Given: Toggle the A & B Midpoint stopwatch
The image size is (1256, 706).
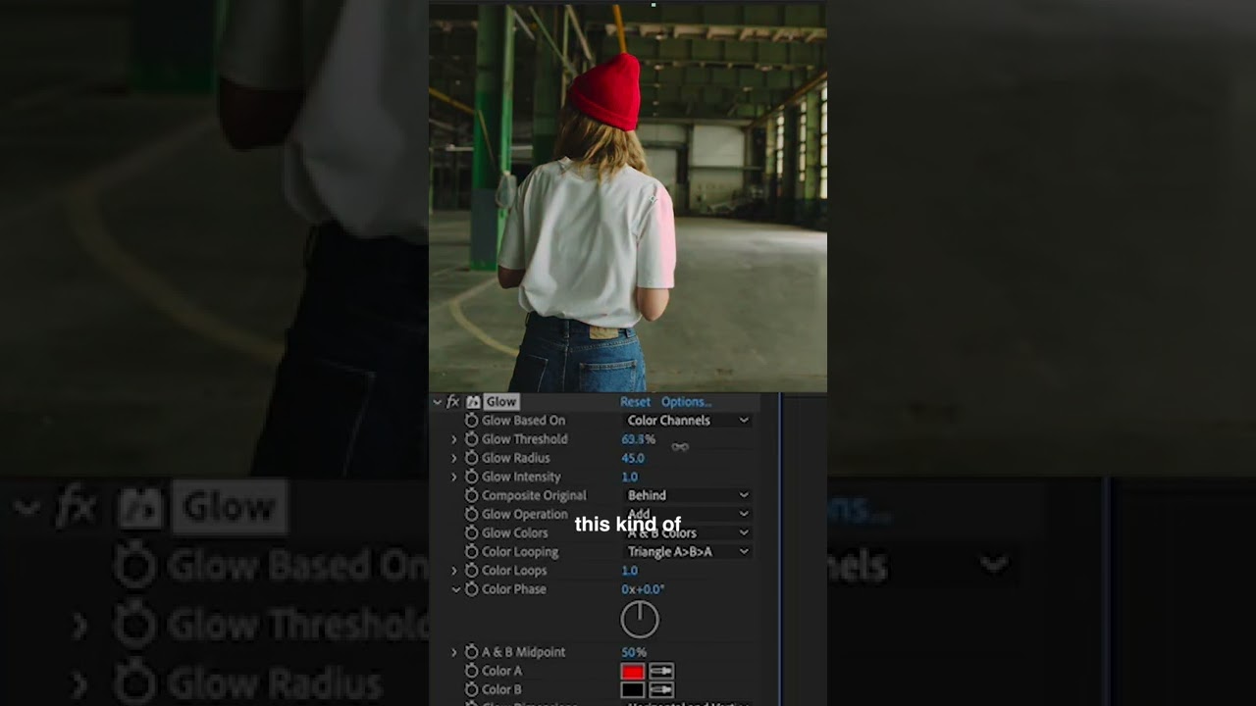Looking at the screenshot, I should click(x=471, y=652).
